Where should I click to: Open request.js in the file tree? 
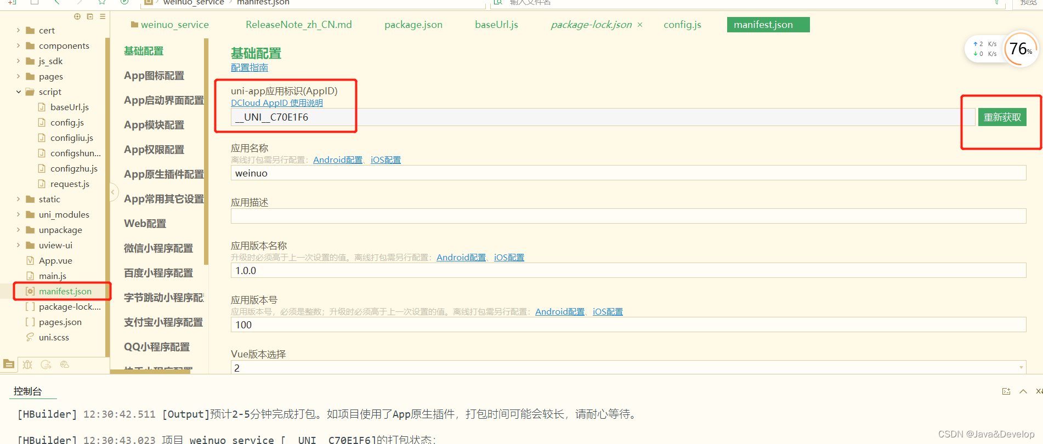70,184
